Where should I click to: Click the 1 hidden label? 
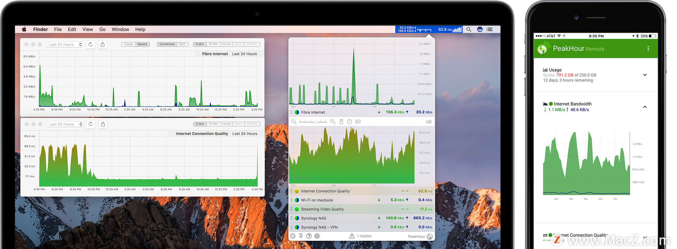(x=364, y=236)
